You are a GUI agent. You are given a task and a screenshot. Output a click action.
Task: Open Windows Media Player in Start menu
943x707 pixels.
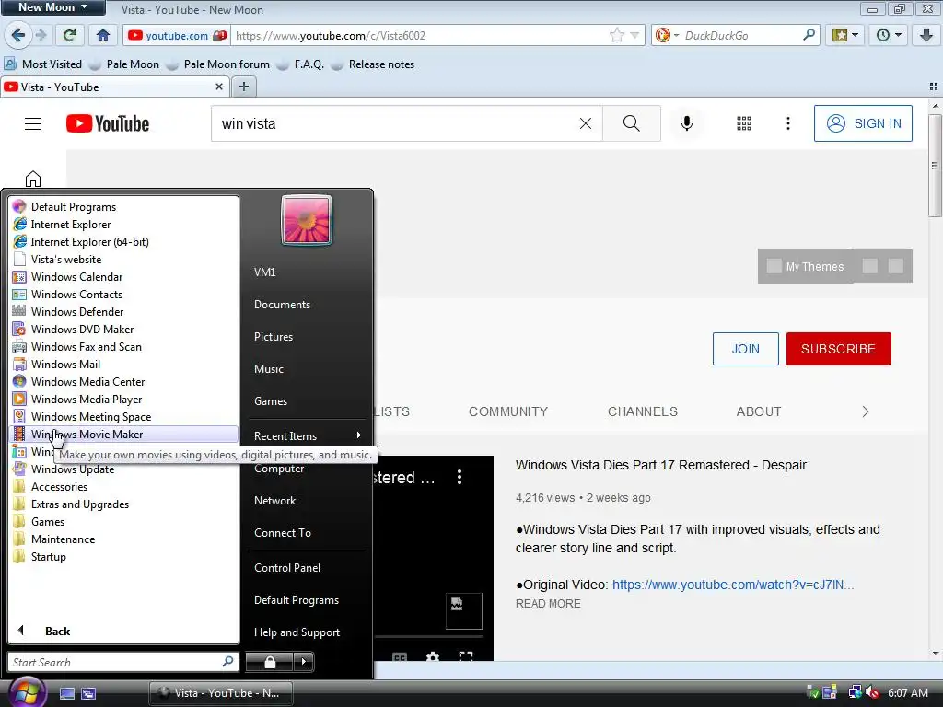click(x=124, y=400)
